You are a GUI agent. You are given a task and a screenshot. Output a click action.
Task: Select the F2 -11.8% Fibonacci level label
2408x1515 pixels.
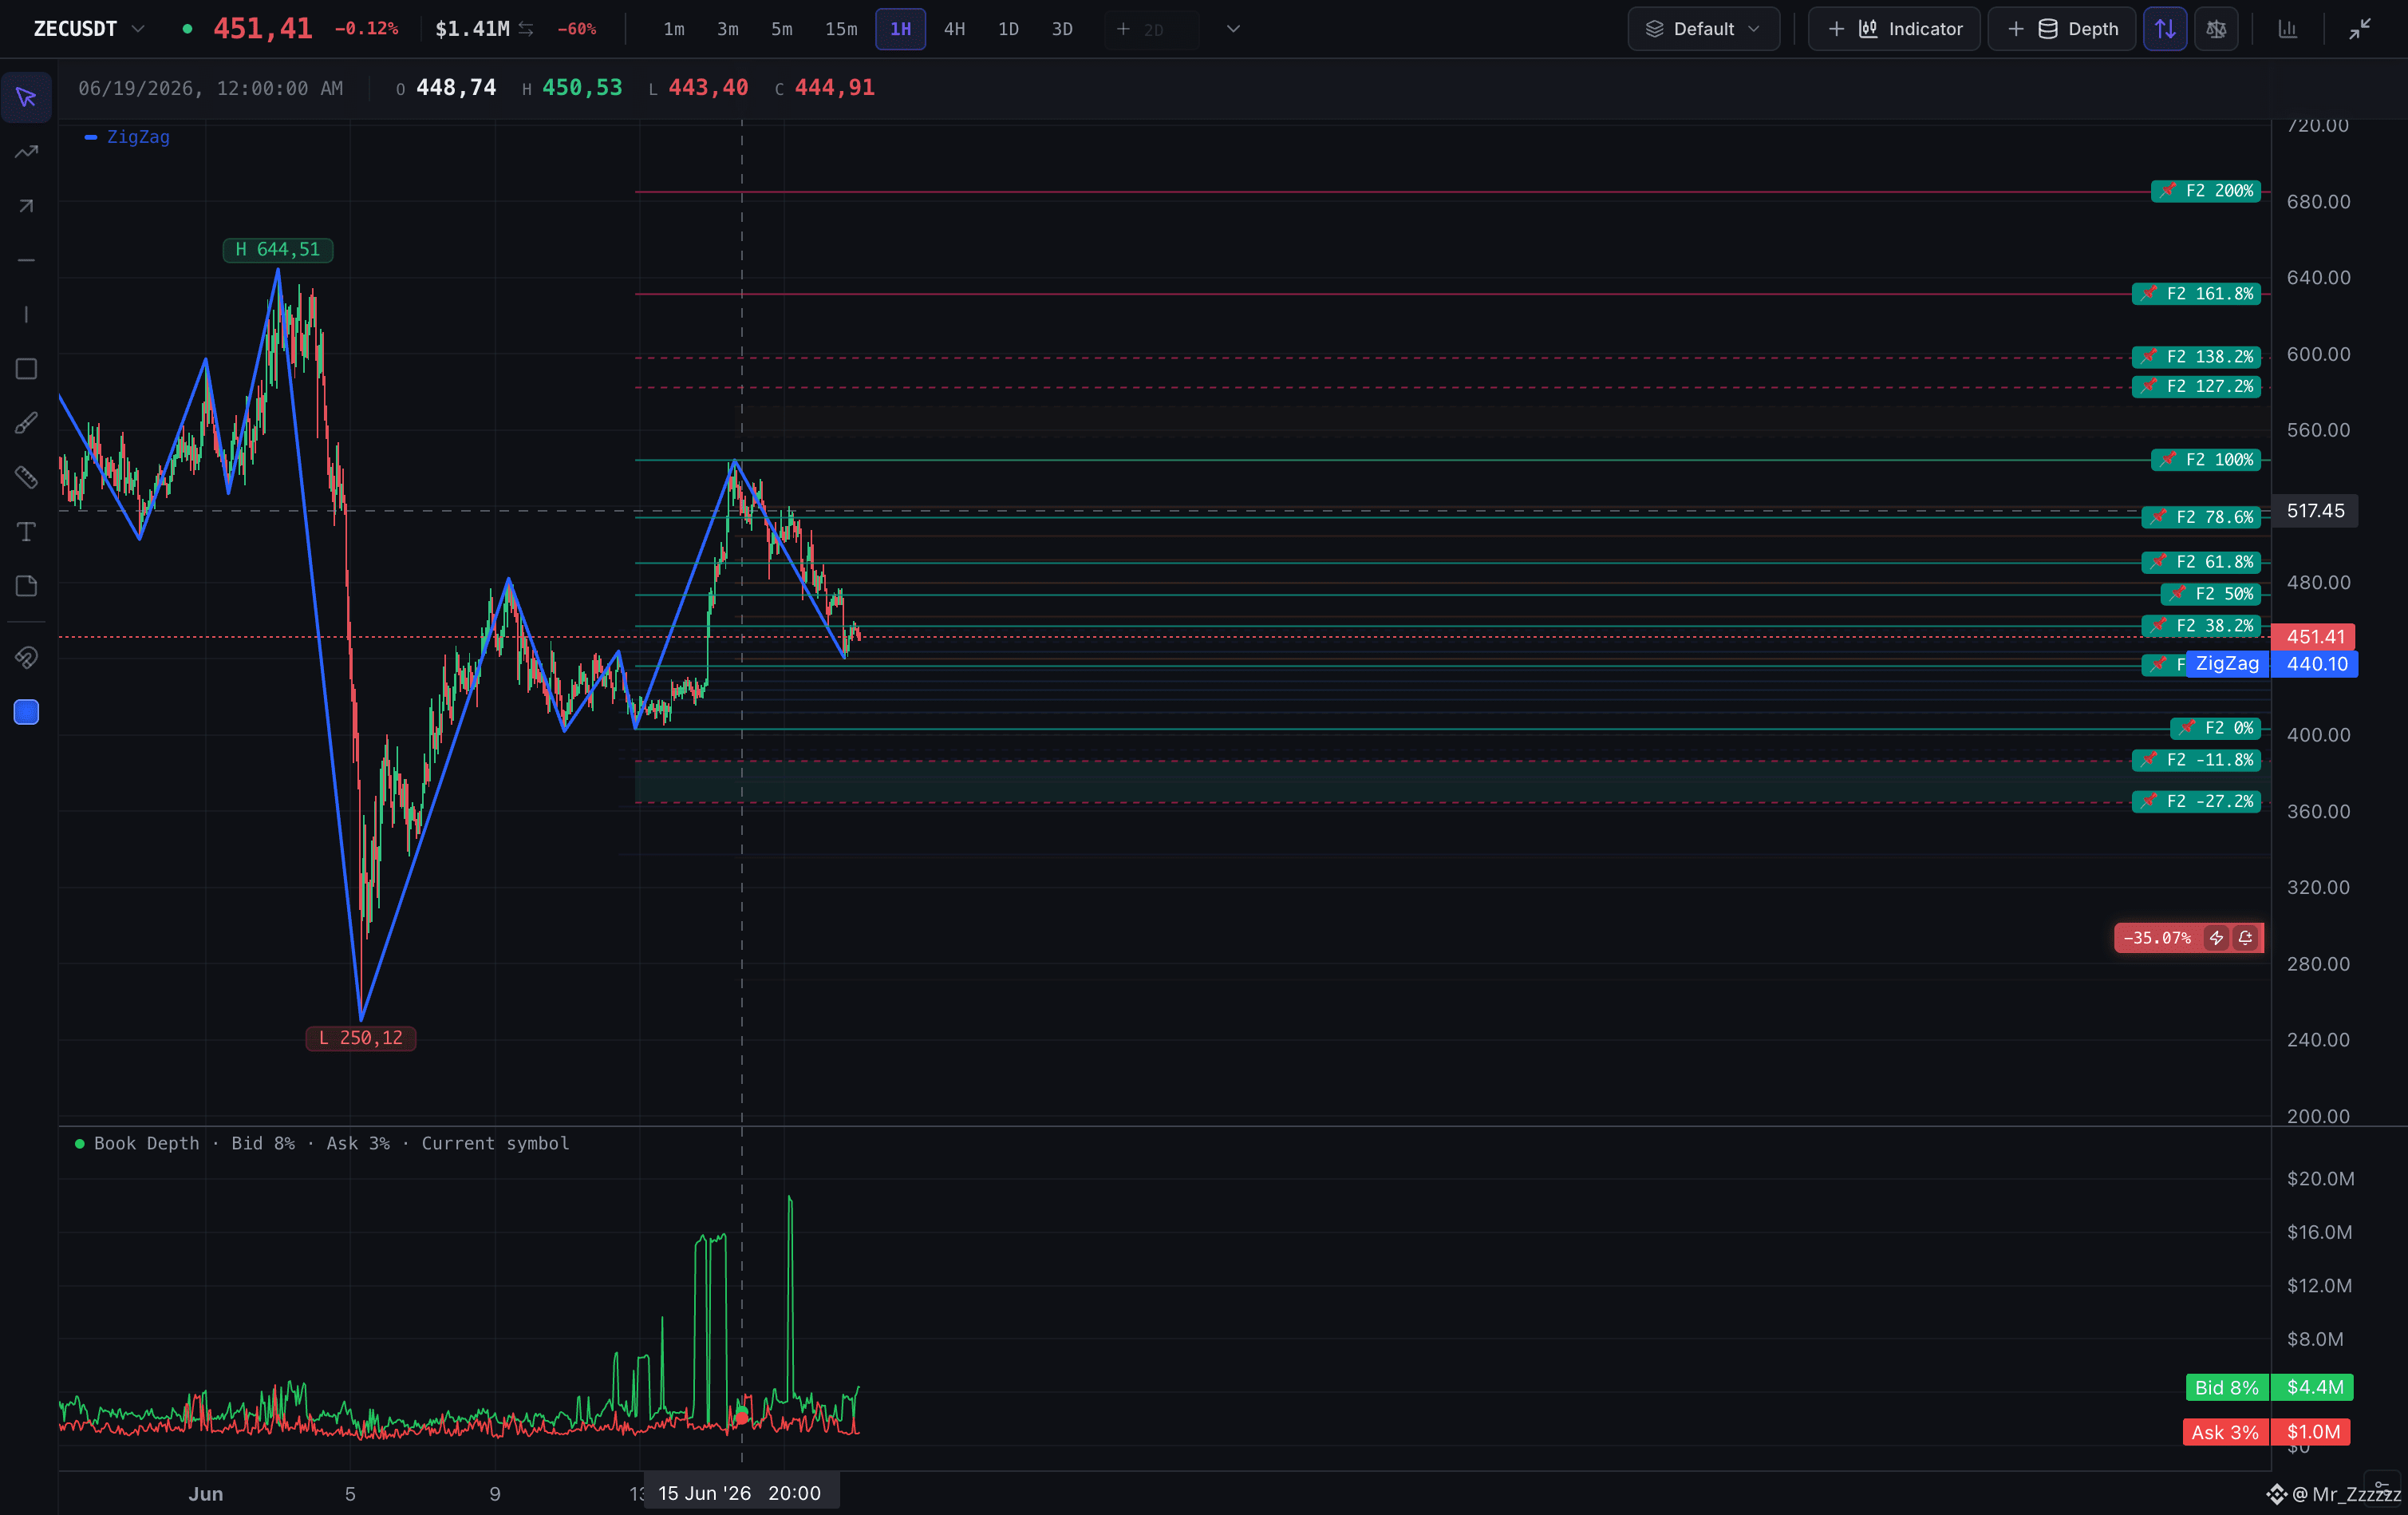[x=2196, y=761]
